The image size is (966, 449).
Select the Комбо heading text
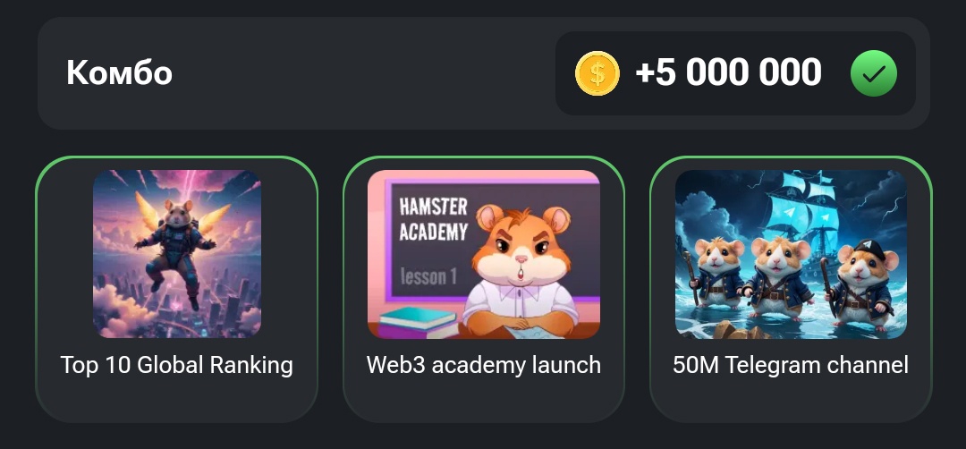pyautogui.click(x=120, y=72)
